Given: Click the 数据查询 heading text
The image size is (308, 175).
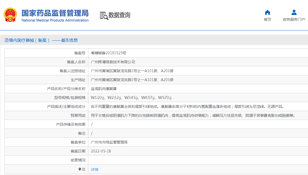Looking at the screenshot, I should coord(119,15).
